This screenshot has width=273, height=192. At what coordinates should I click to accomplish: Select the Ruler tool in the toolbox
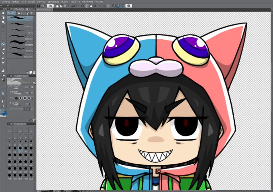[3, 93]
